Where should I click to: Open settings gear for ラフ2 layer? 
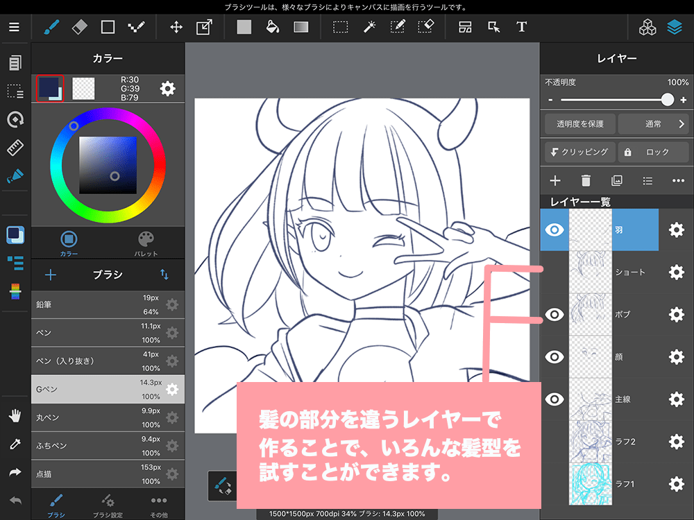[676, 441]
